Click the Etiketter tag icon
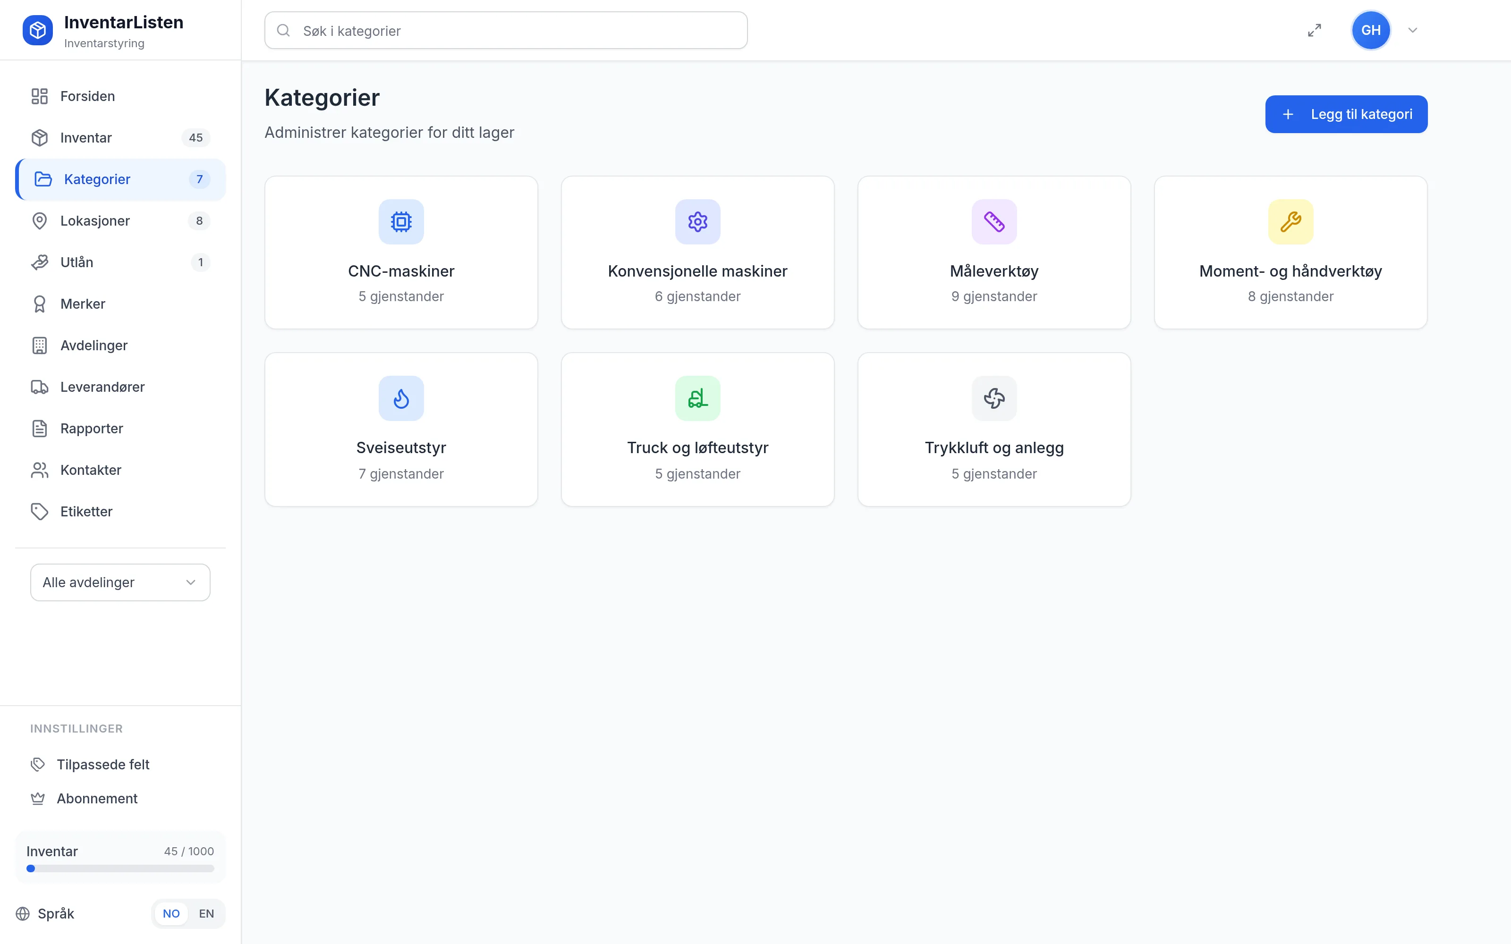1511x944 pixels. point(39,511)
